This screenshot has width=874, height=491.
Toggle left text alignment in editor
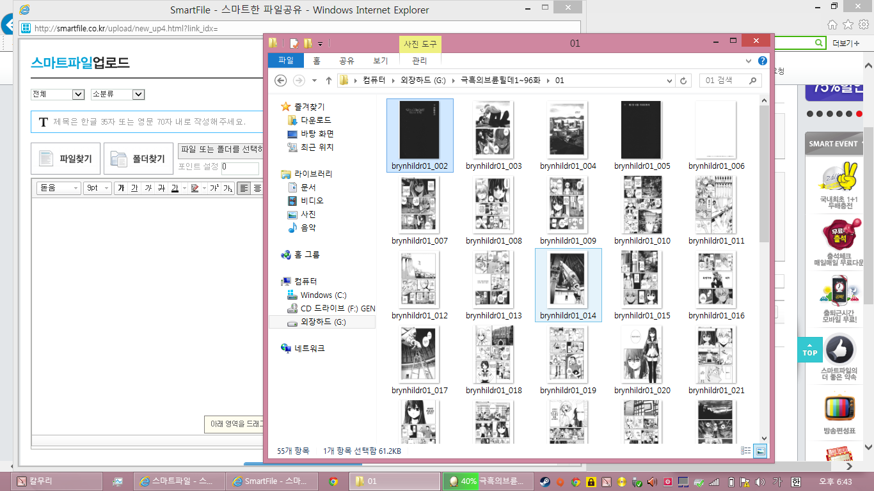click(243, 188)
